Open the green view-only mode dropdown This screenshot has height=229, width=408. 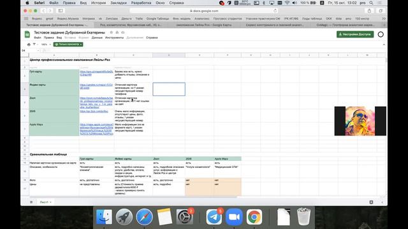coord(68,45)
